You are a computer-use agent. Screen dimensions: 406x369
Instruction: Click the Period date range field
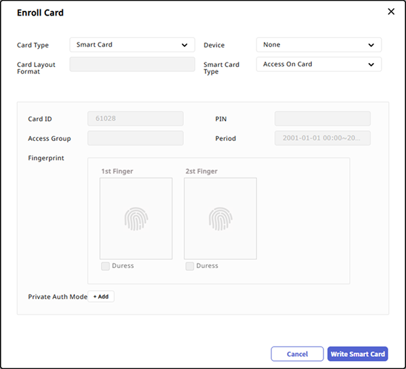pos(322,139)
